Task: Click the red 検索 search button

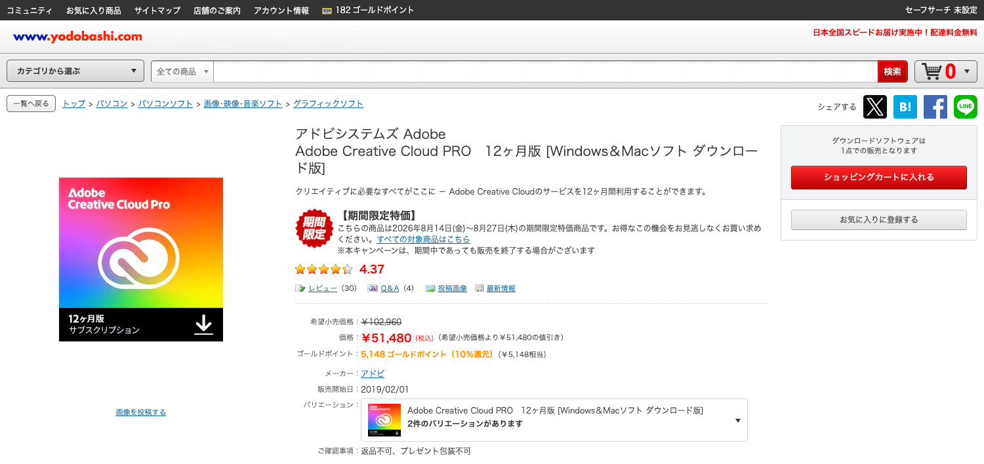Action: pos(893,71)
